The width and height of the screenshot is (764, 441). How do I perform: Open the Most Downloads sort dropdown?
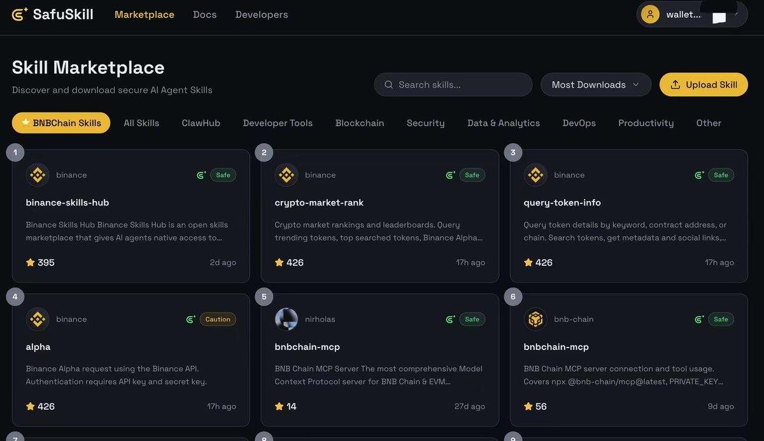click(595, 85)
